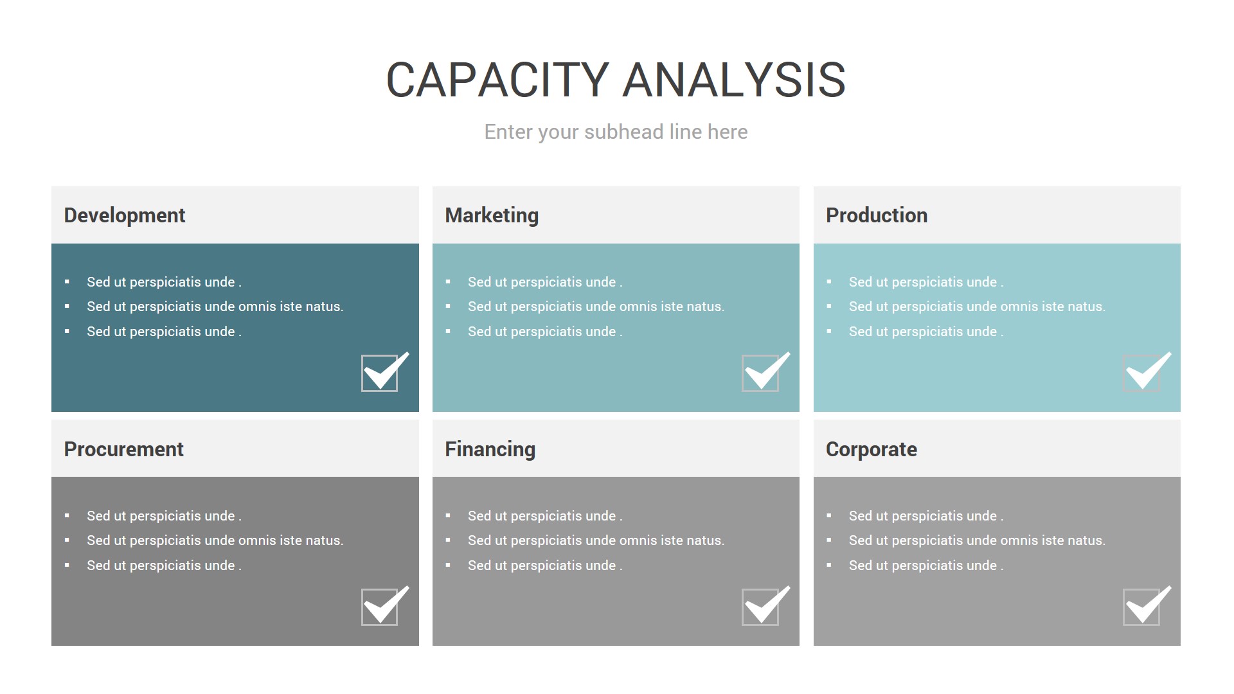Click the Procurement header
This screenshot has width=1234, height=694.
tap(124, 449)
